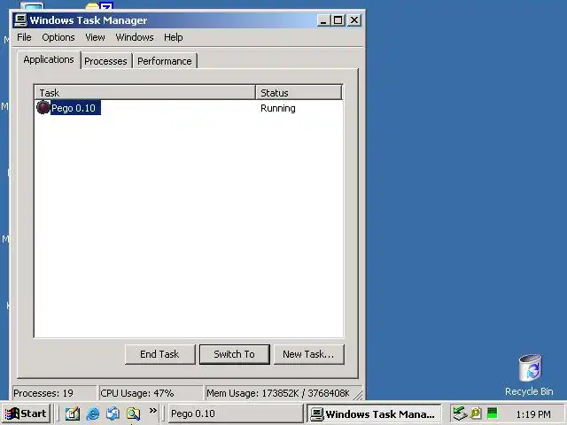Click the Switch To button
This screenshot has width=567, height=425.
pos(234,354)
